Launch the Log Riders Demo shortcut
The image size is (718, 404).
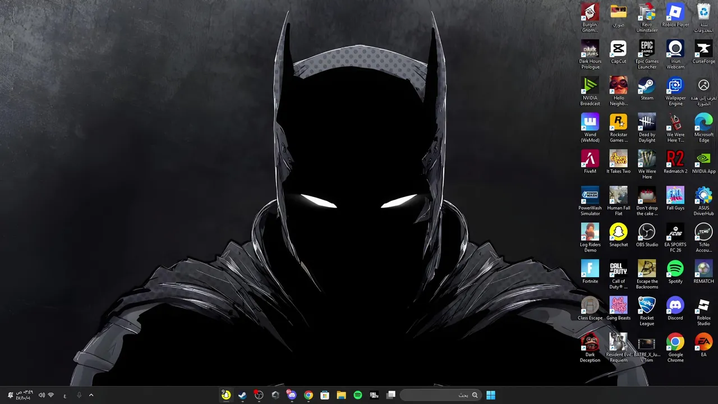coord(590,237)
